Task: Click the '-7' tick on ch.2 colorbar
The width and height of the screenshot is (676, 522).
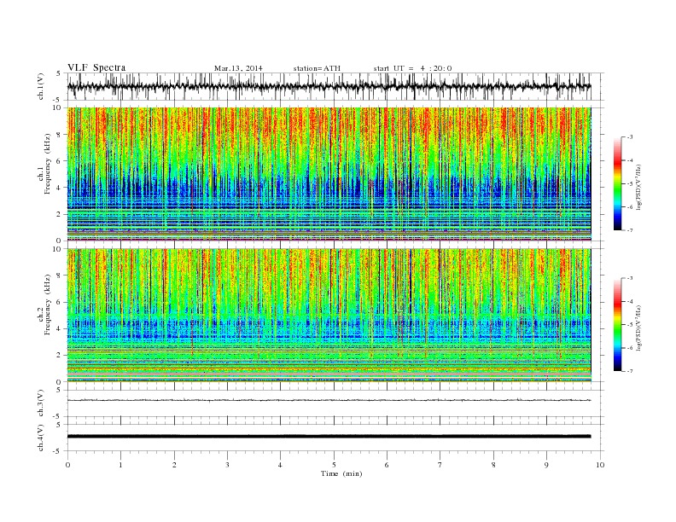Action: point(628,371)
